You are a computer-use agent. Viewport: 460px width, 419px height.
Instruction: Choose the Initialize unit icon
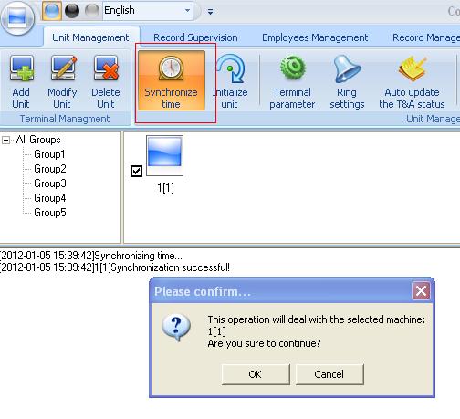pos(231,68)
